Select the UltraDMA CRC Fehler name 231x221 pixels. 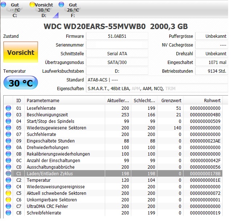point(47,206)
